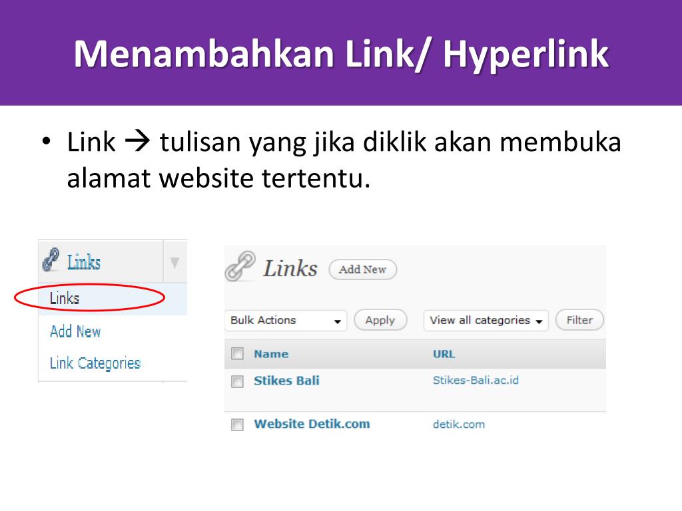Click the Filter button

click(x=579, y=320)
